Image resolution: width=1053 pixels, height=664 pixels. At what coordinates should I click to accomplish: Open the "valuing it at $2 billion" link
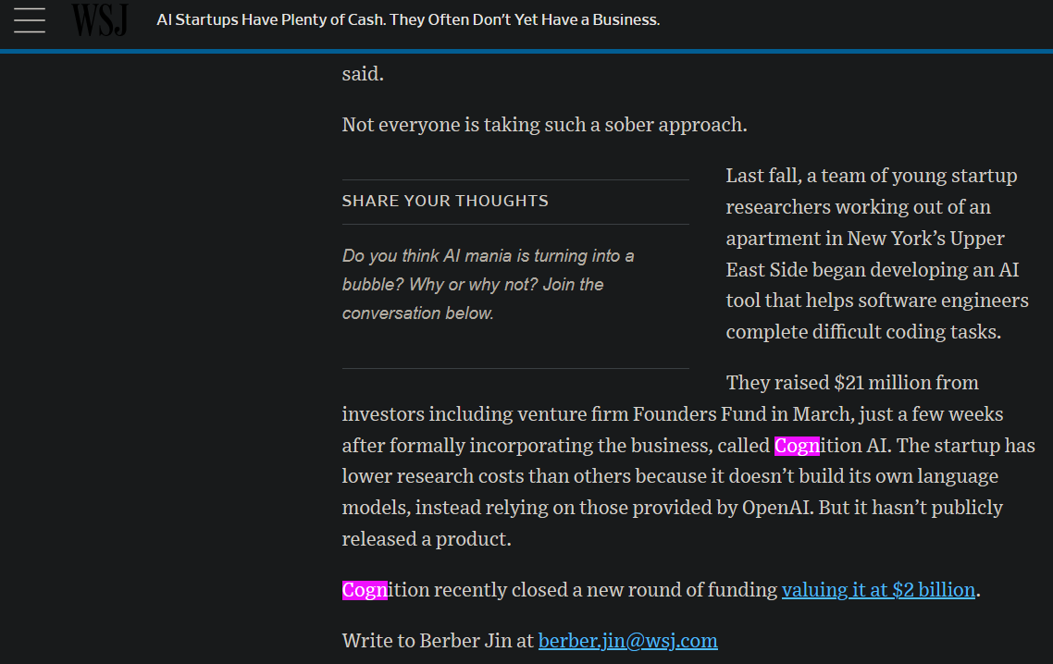click(878, 590)
